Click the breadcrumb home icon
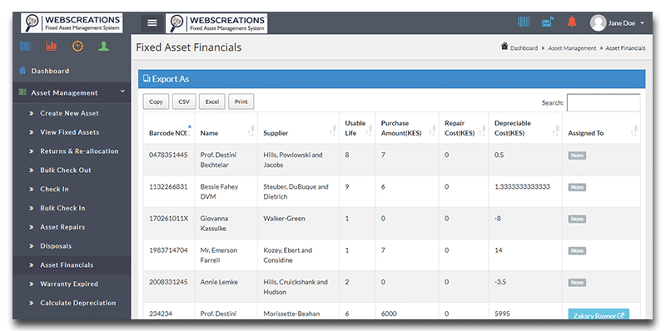 coord(504,47)
